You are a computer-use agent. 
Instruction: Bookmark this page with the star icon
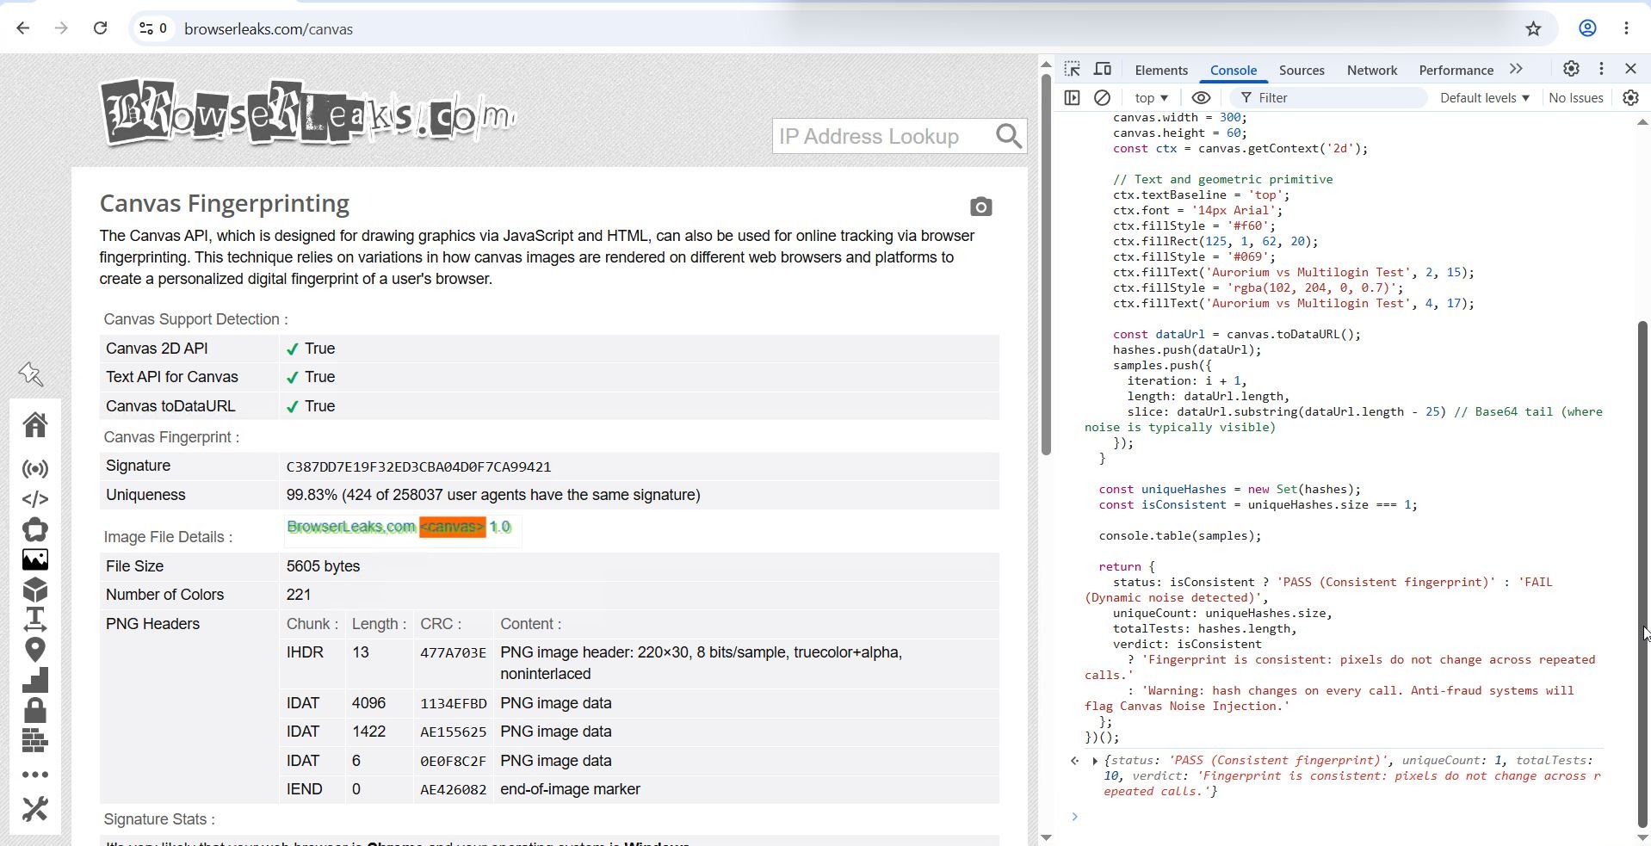click(x=1533, y=28)
